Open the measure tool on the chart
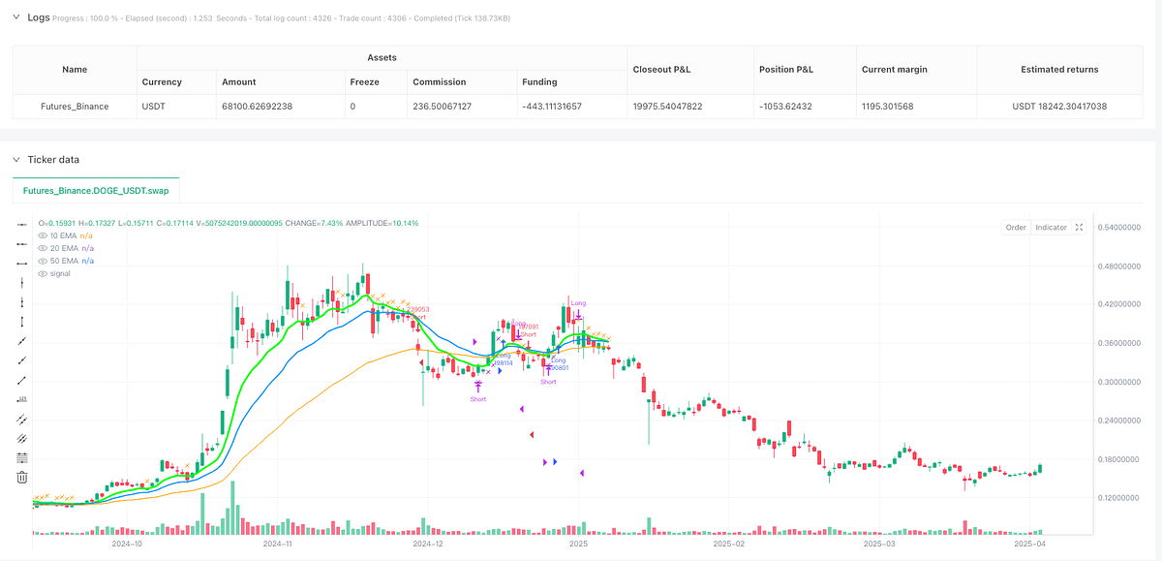The image size is (1162, 561). tap(20, 400)
